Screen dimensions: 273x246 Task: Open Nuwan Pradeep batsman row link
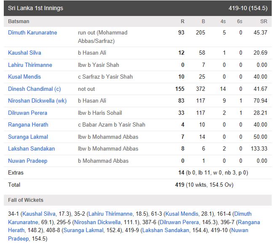[28, 161]
